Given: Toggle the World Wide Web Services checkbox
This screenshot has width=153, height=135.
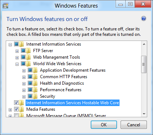Looking at the screenshot, I should tap(23, 64).
